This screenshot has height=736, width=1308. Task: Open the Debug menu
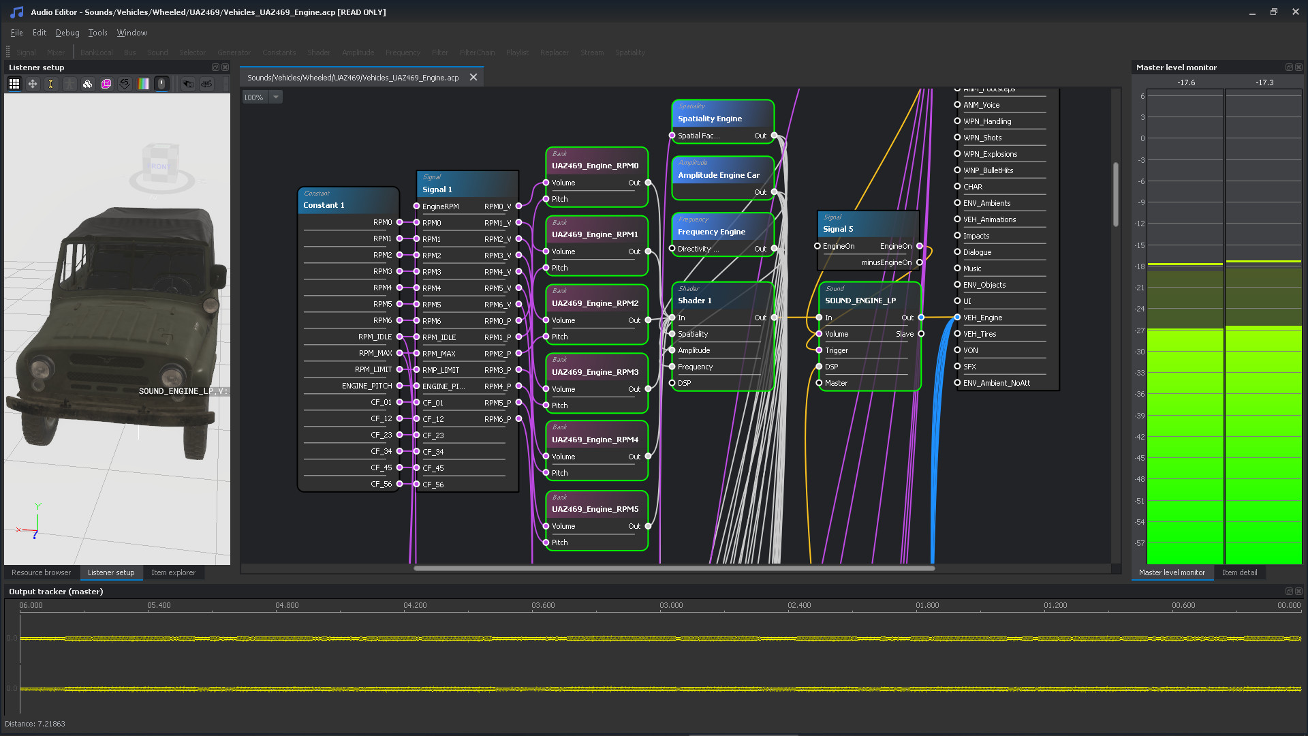[67, 32]
